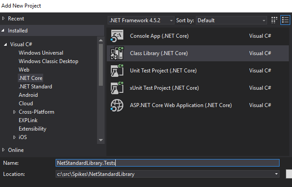
Task: Collapse the Visual C# tree node
Action: click(x=6, y=44)
